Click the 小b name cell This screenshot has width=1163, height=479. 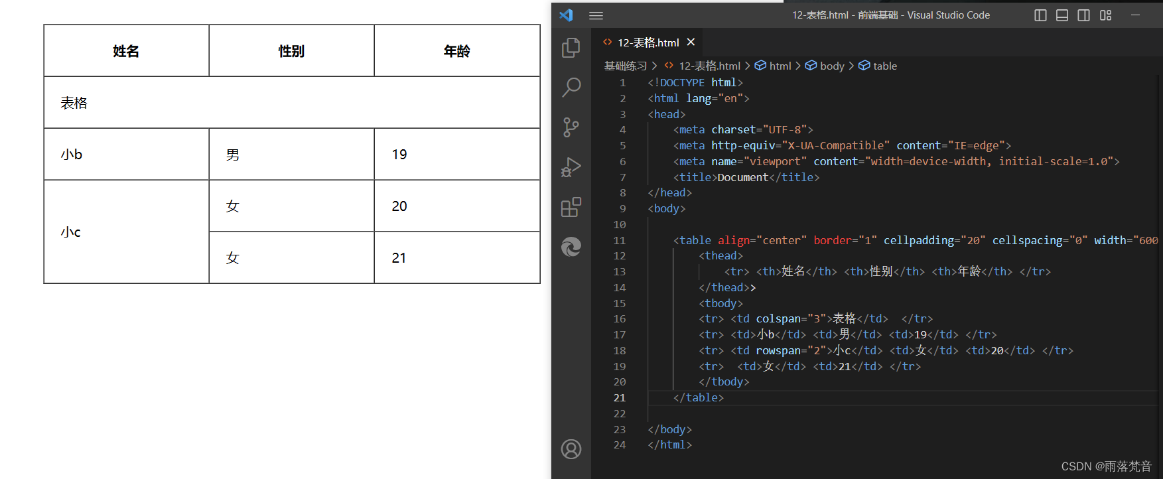point(126,155)
